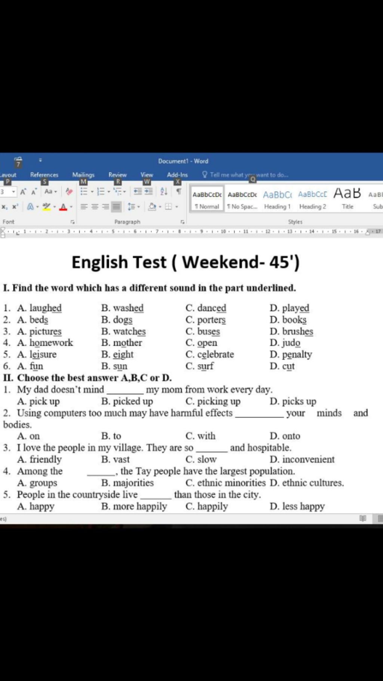Viewport: 383px width, 681px height.
Task: Click 'C. ethnic minorities' answer text
Action: click(x=226, y=483)
